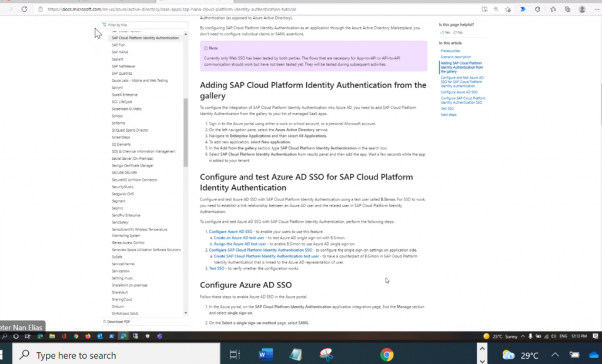Jump to Configure Azure AD SSO in the article outline
Viewport: 602px width, 364px height.
pyautogui.click(x=459, y=92)
